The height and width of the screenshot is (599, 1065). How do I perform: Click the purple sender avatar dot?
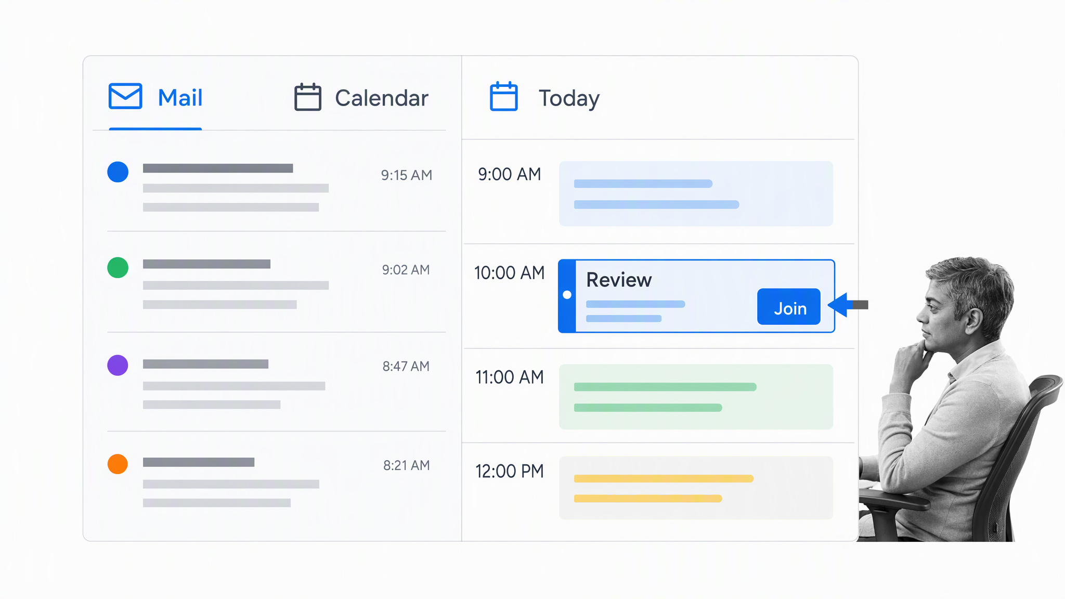[x=118, y=365]
